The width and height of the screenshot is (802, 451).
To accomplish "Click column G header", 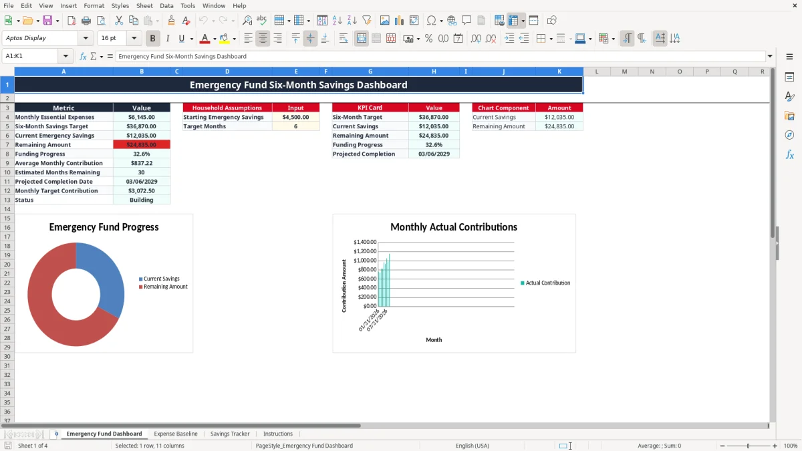I will [x=370, y=71].
